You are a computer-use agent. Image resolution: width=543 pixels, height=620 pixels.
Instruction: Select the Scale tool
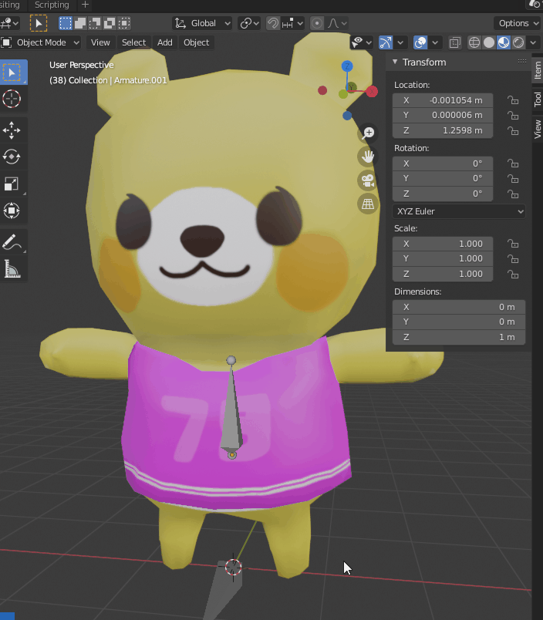[x=12, y=184]
